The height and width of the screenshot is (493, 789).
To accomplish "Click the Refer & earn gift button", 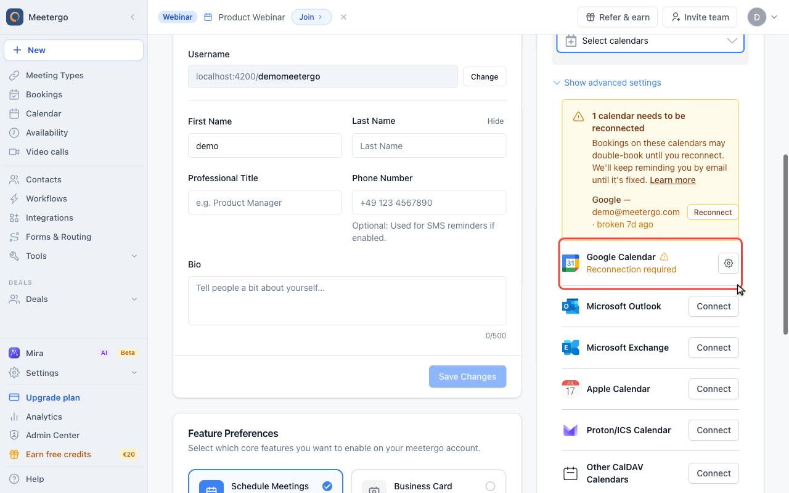I will 618,17.
